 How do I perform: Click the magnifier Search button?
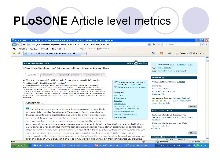[203, 45]
